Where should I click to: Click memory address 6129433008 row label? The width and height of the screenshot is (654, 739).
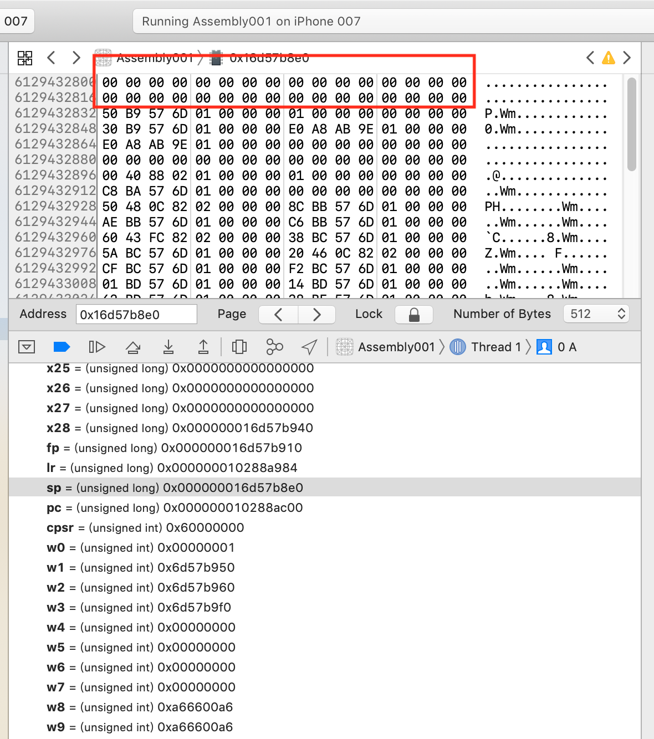tap(55, 284)
